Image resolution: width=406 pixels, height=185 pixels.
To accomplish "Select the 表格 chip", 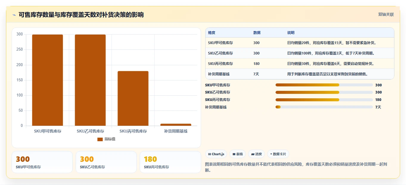I will click(x=238, y=154).
